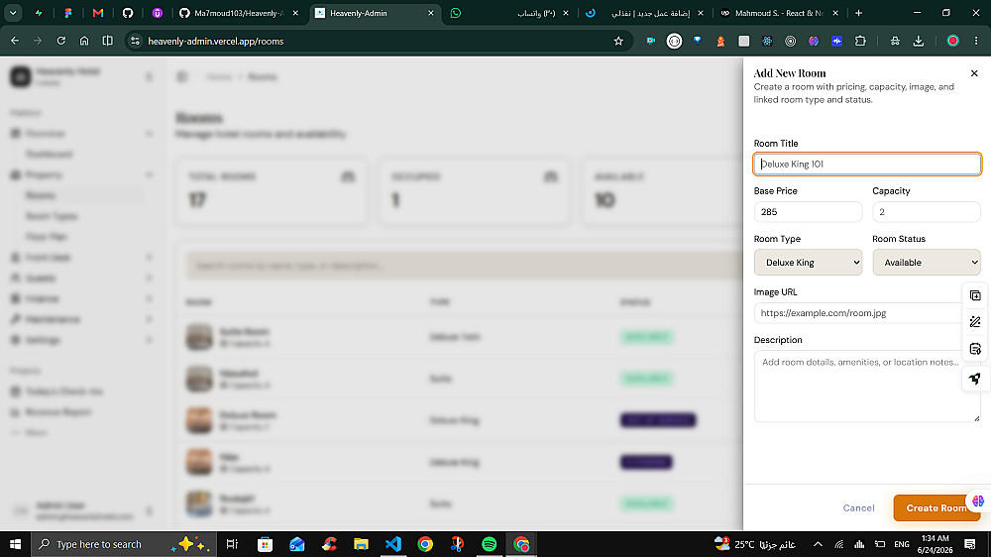Open the browser Extensions puzzle icon
Viewport: 991px width, 557px height.
(x=860, y=41)
